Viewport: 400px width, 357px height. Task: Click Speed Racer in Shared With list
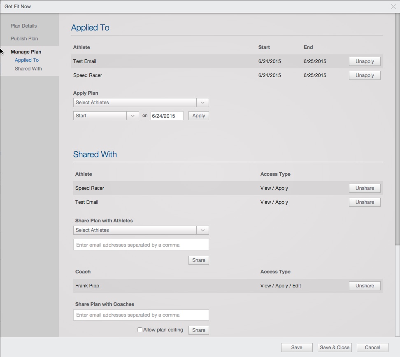click(90, 188)
